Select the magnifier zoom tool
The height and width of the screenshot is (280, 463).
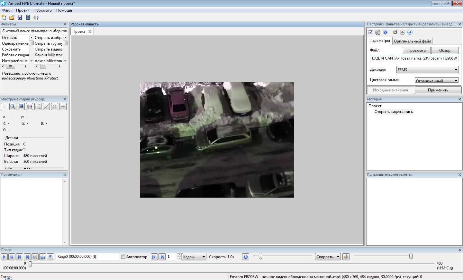click(x=13, y=107)
